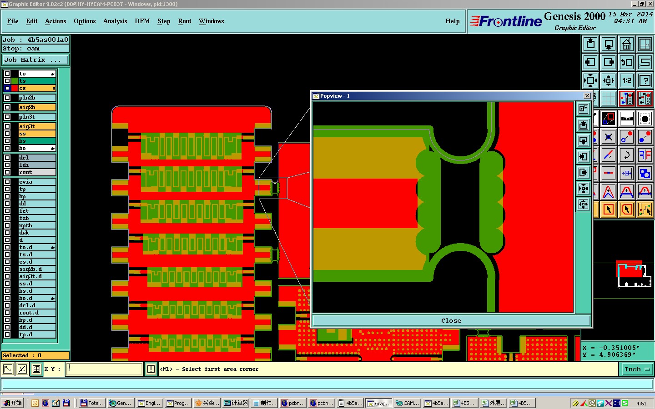Click the Job Matrix button
This screenshot has width=655, height=409.
click(x=35, y=60)
